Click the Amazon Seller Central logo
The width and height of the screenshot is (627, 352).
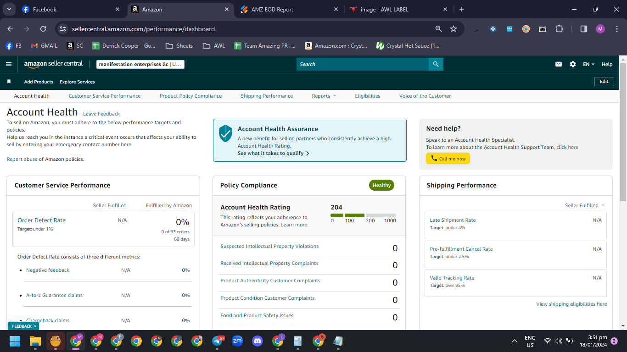click(53, 64)
